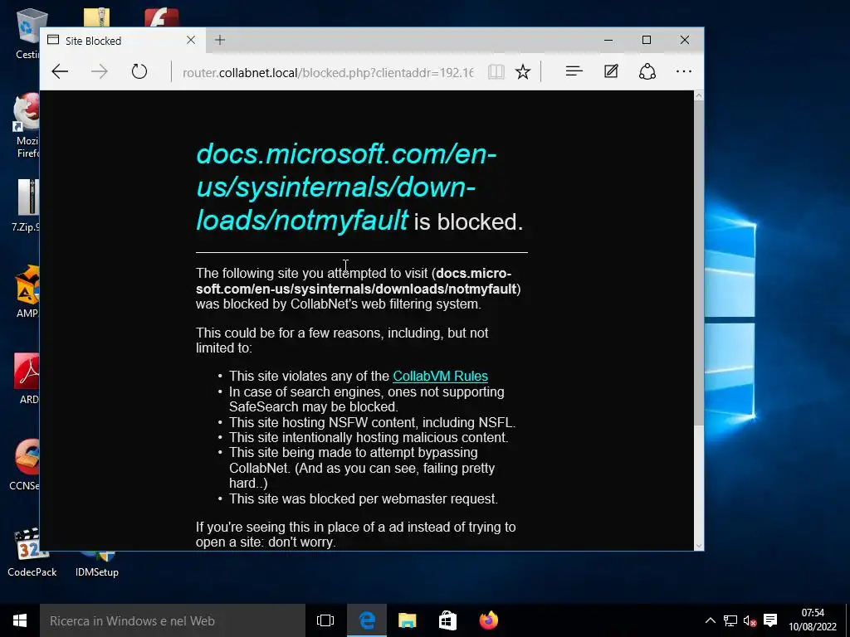
Task: Maximize the Edge window
Action: click(646, 40)
